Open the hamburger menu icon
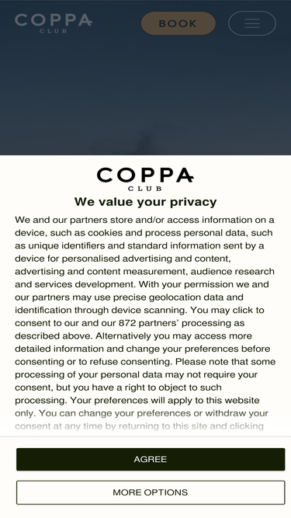This screenshot has height=518, width=291. tap(252, 23)
